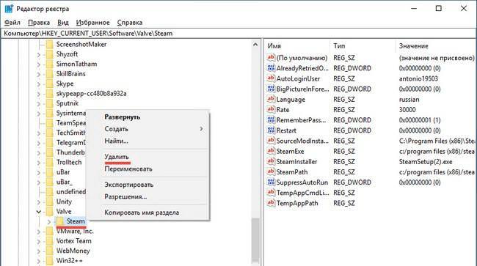Screen dimensions: 477x266
Task: Click the SteamPath string value icon
Action: point(271,172)
